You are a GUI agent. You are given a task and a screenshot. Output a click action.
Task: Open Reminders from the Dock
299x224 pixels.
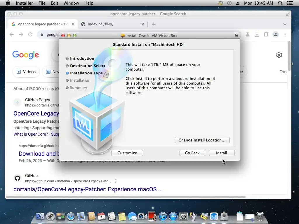tap(112, 216)
